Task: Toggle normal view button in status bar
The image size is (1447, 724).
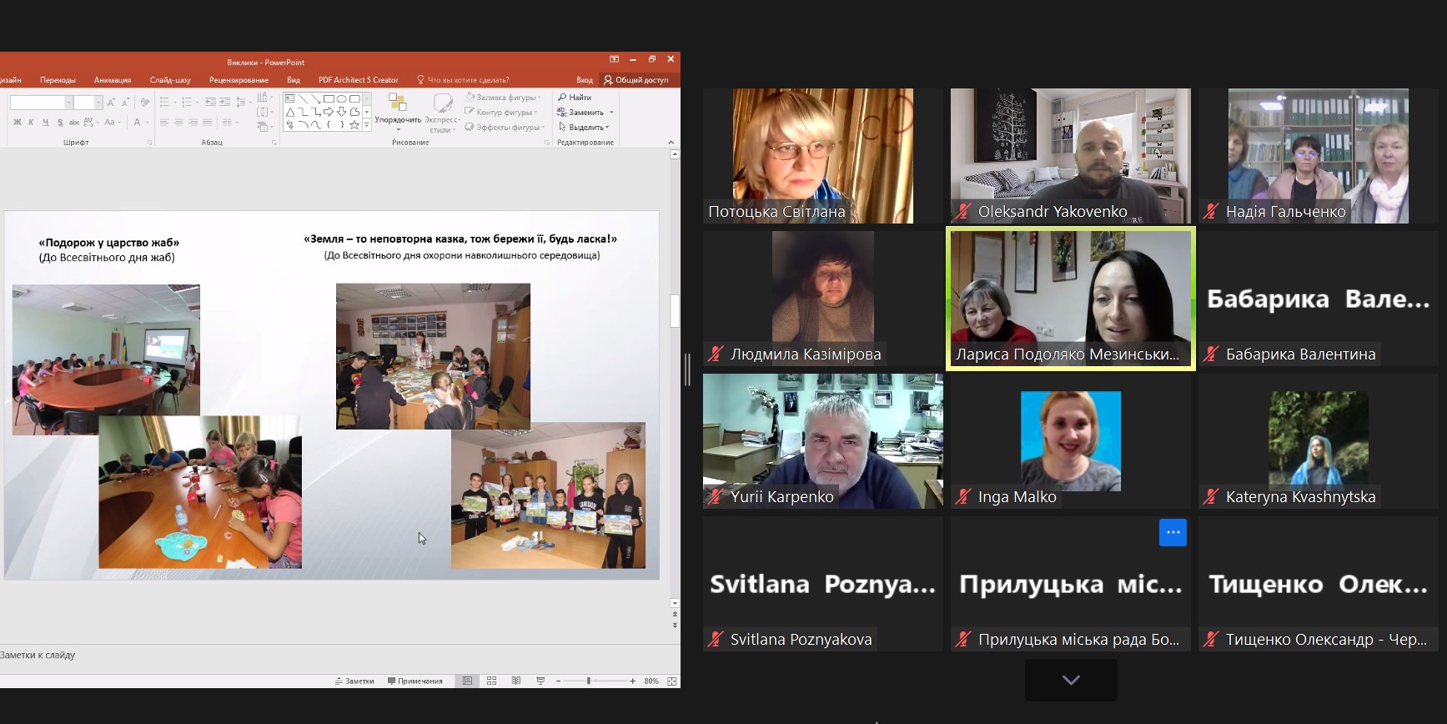Action: [467, 681]
